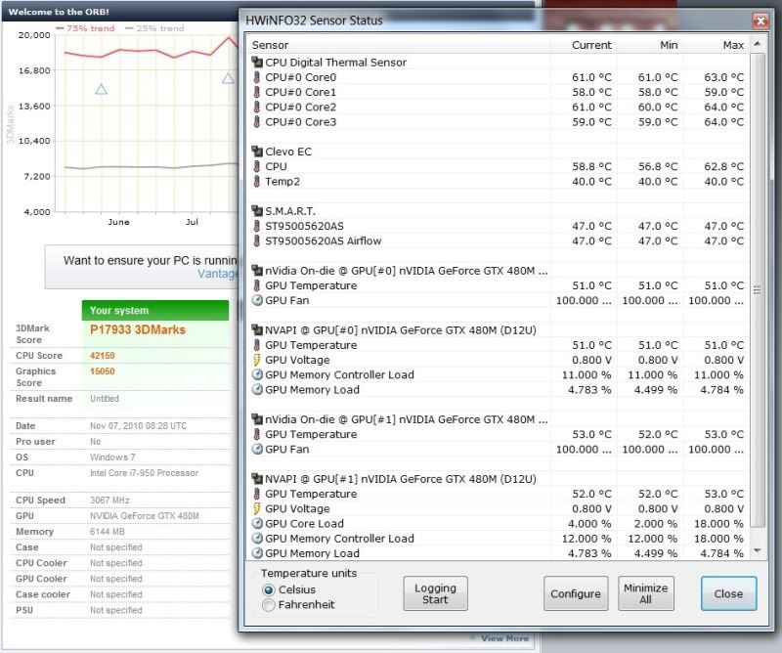
Task: Click the sensor list scrollbar thumb
Action: click(758, 289)
